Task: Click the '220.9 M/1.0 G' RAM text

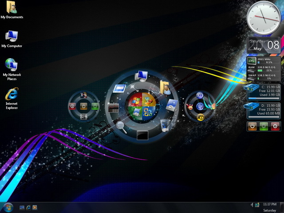Action: coord(266,67)
